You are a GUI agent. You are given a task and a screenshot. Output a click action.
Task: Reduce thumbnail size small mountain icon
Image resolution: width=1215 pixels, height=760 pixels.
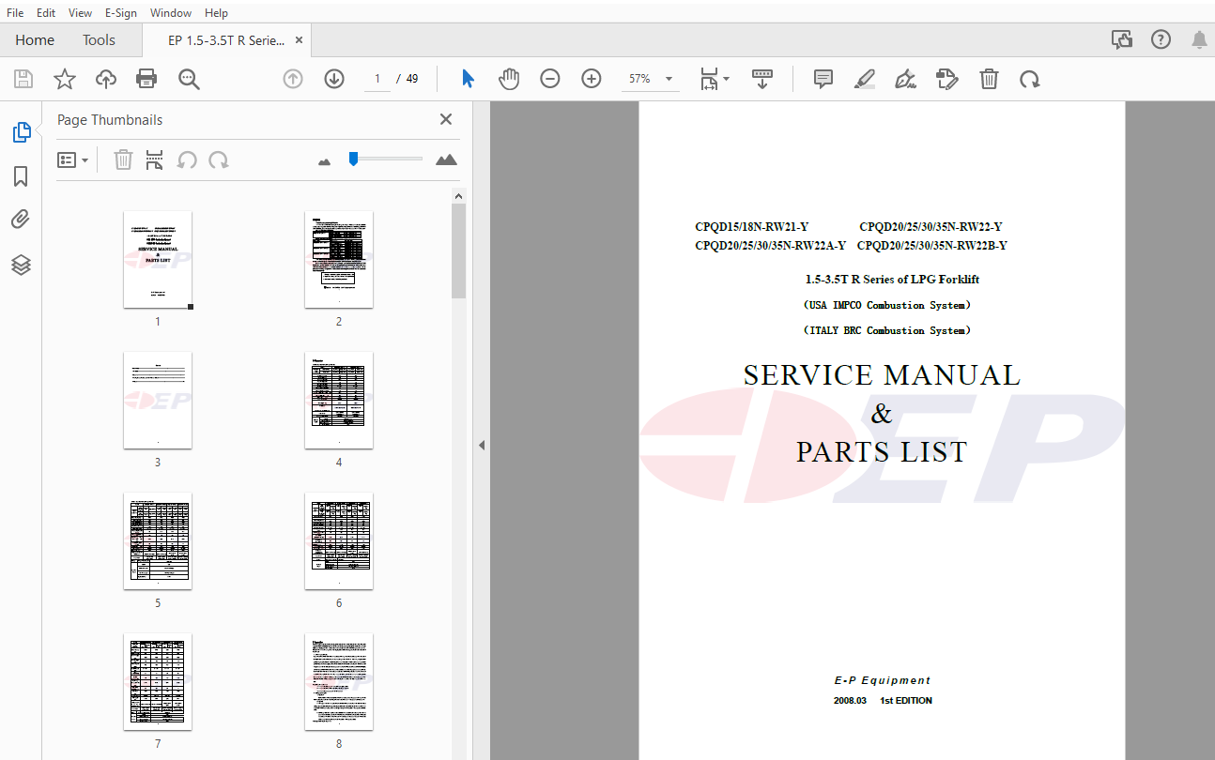pos(325,161)
